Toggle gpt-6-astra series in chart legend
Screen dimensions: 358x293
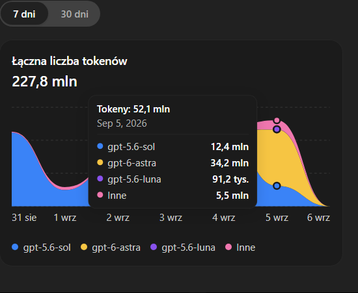(x=111, y=248)
